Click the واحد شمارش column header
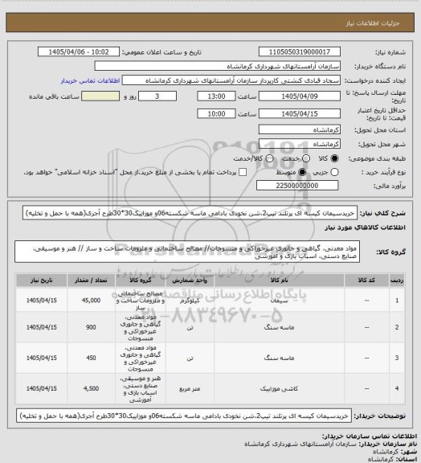 click(190, 281)
